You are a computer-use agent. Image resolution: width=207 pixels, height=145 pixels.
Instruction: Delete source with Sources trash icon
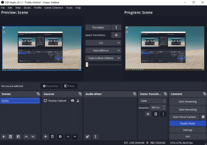coord(53,136)
